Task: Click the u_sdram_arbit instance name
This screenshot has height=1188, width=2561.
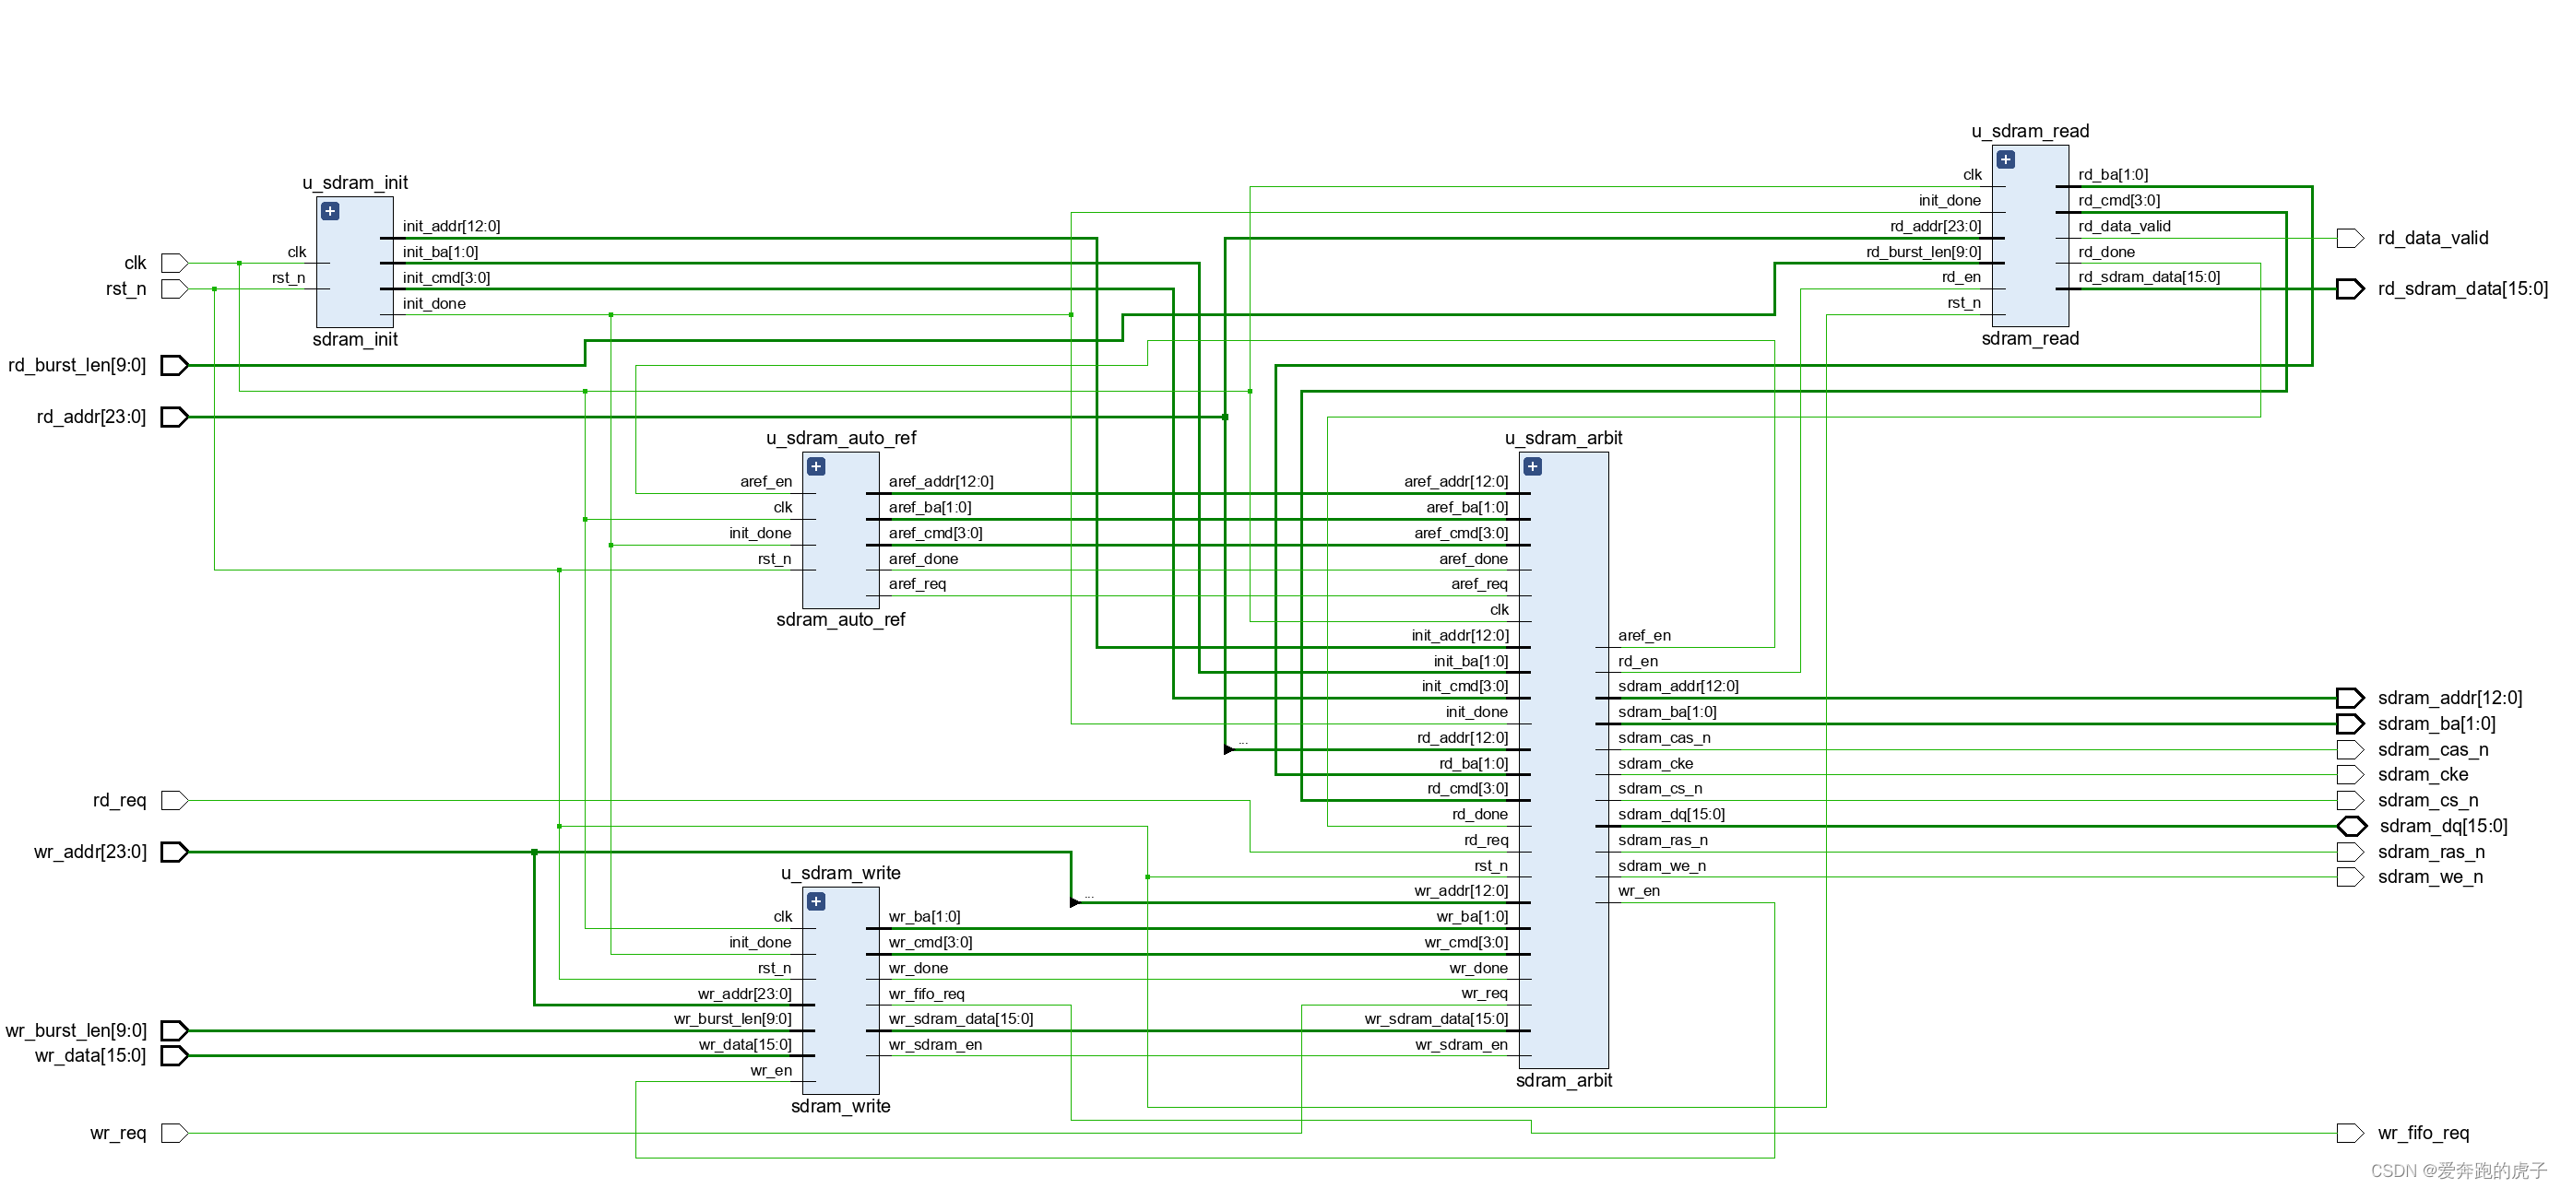Action: pyautogui.click(x=1564, y=438)
